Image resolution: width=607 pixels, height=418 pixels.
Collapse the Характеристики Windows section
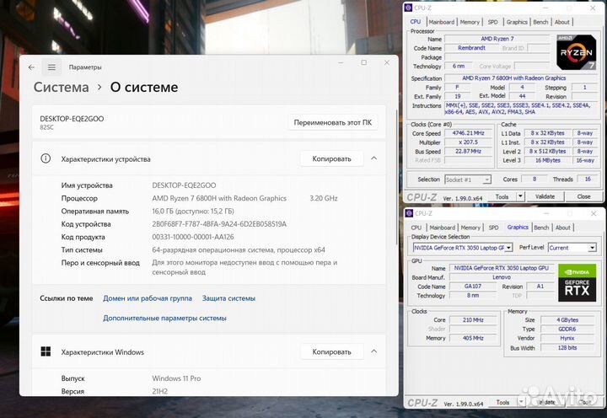click(373, 351)
